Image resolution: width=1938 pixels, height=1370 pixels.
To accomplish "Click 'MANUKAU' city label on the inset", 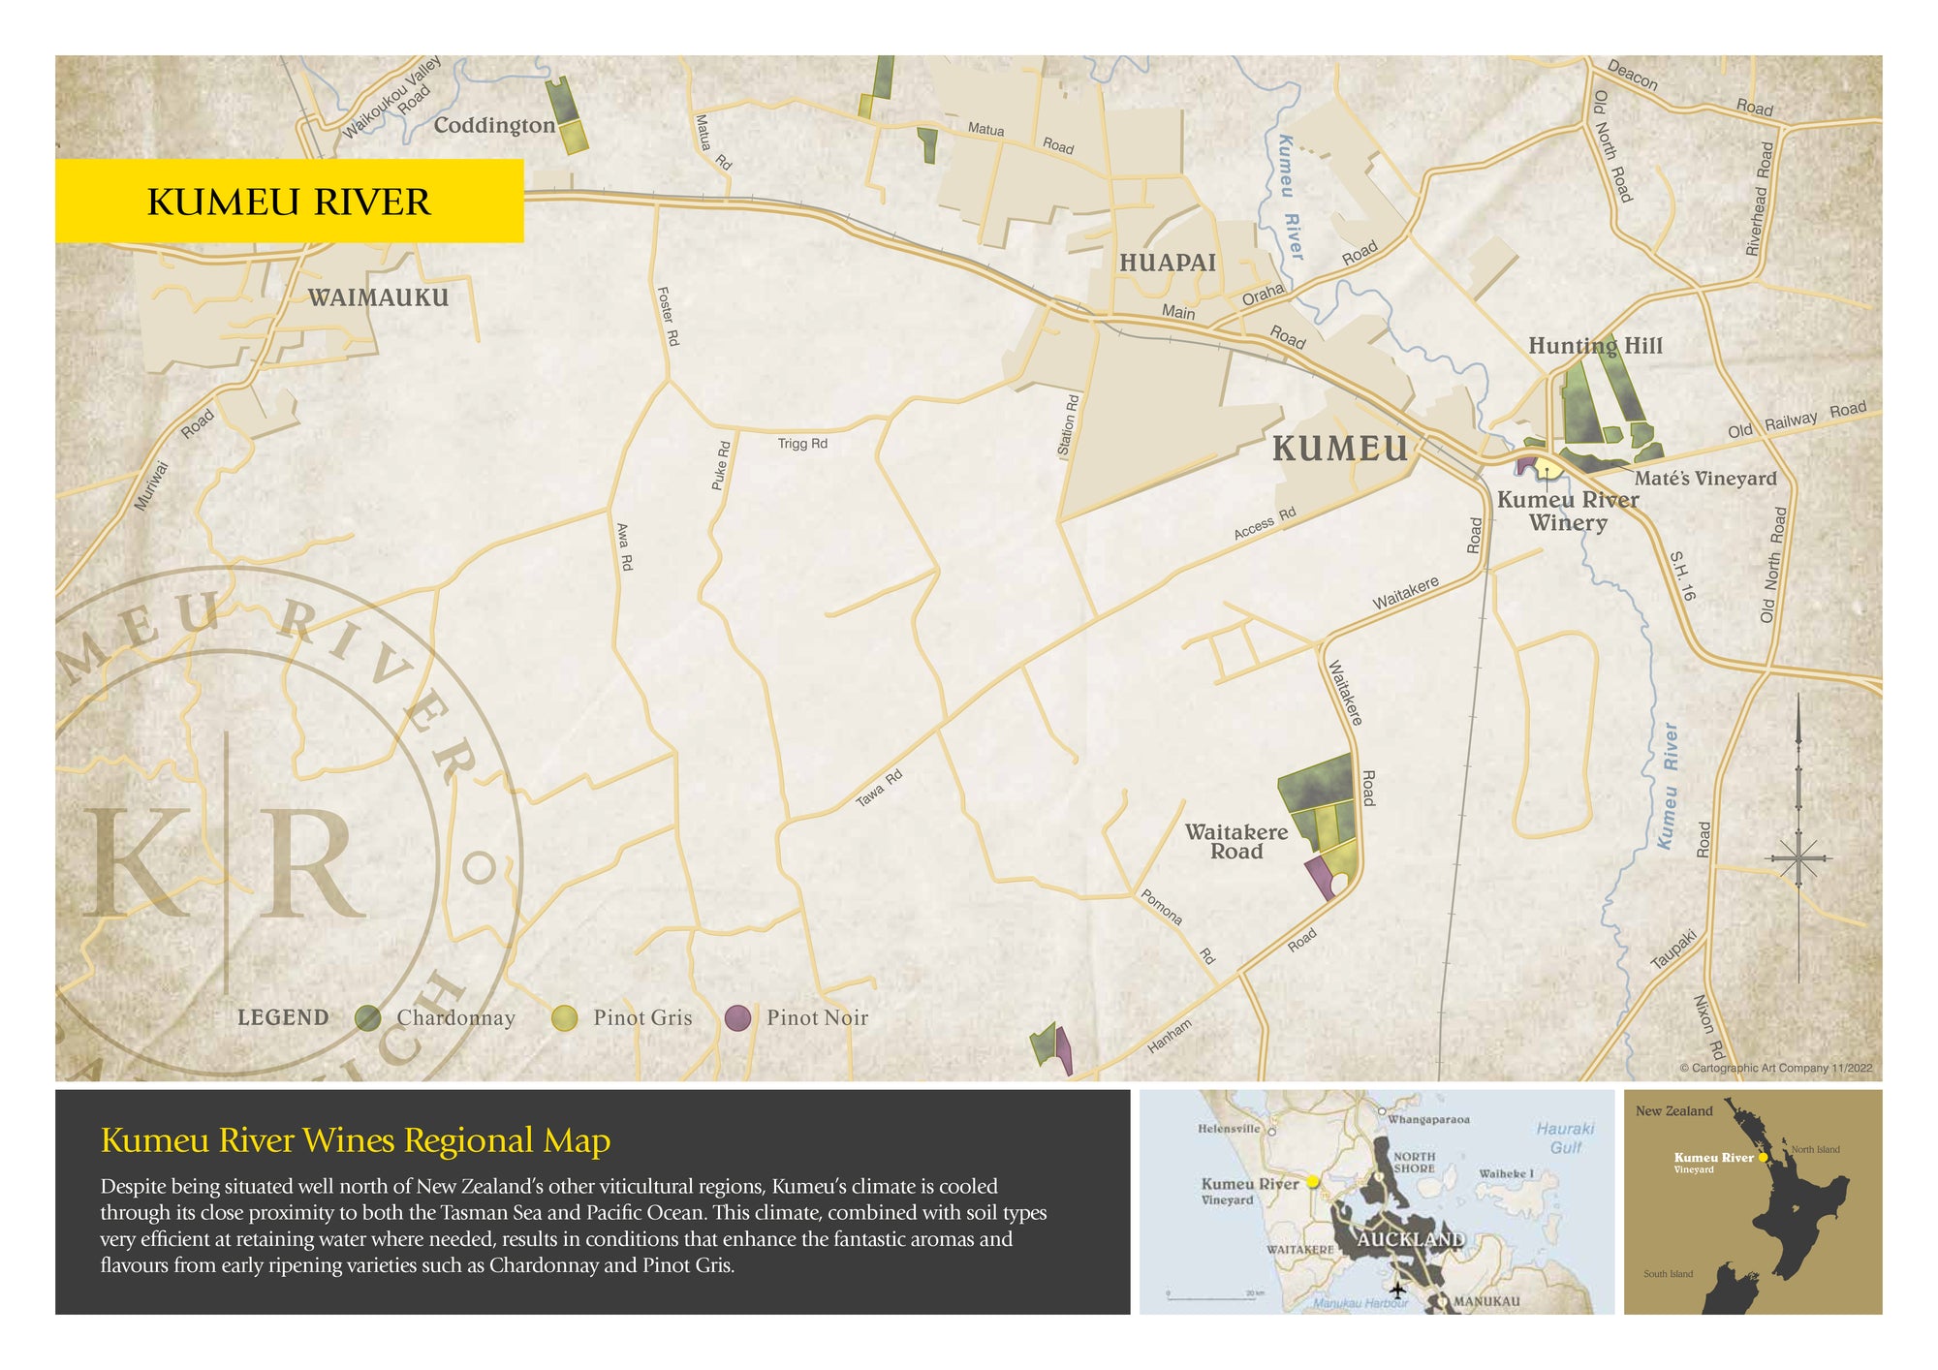I will click(1485, 1301).
